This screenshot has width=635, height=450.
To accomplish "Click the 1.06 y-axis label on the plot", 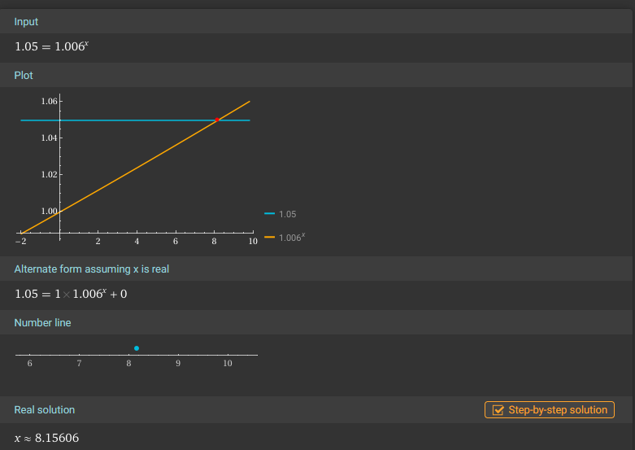I will (49, 101).
